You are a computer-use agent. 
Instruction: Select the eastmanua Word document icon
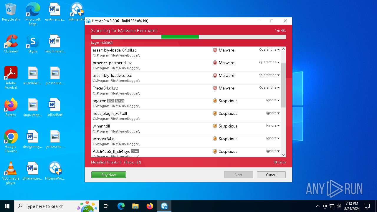[x=55, y=12]
